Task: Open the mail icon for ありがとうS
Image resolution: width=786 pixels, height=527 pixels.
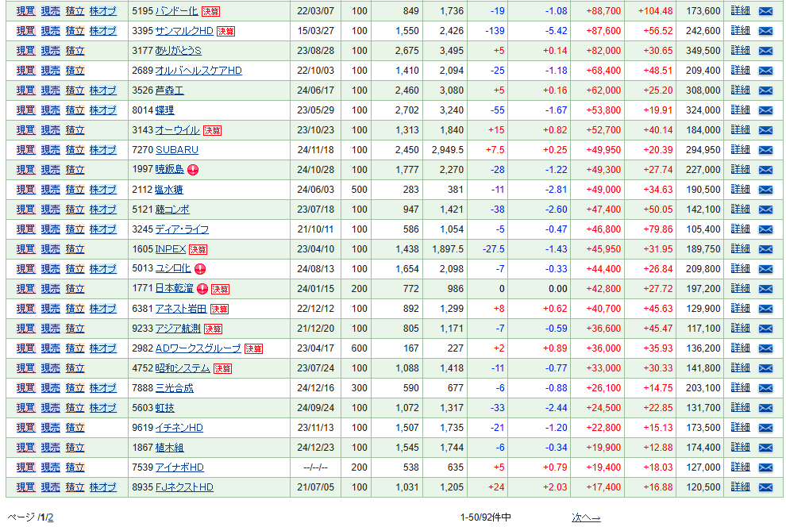Action: pos(765,51)
